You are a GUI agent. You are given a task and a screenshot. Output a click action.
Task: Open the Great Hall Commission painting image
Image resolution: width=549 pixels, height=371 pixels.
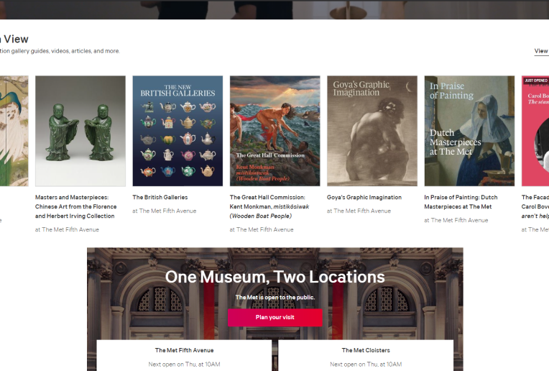[x=274, y=131]
